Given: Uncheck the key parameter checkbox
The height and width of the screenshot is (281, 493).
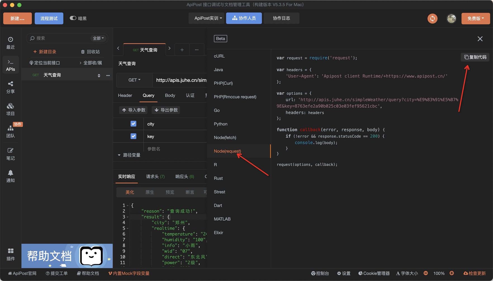Looking at the screenshot, I should click(x=133, y=136).
